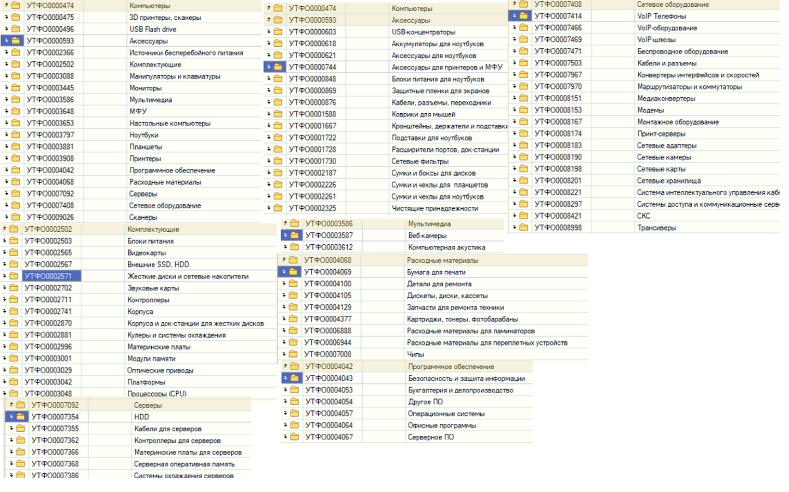Expand the Офисные программы row arrow

(x=285, y=425)
